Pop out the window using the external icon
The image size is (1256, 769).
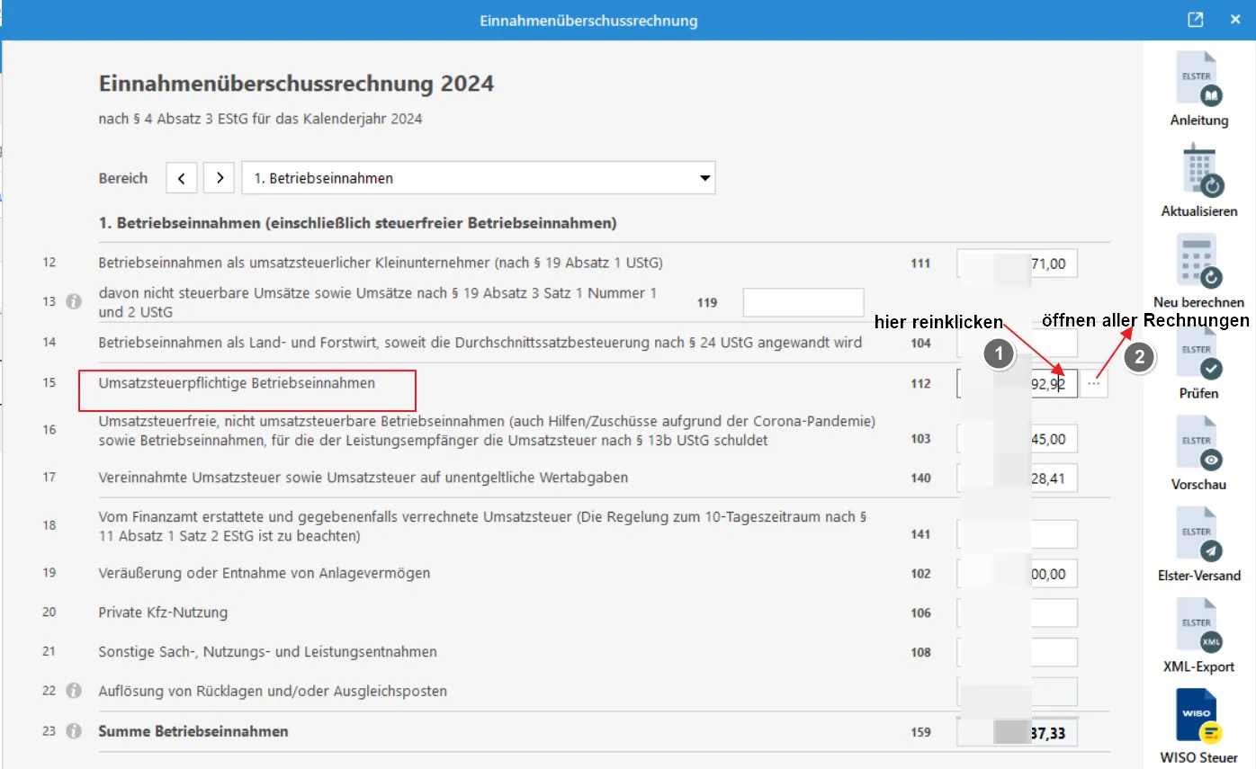(x=1195, y=20)
